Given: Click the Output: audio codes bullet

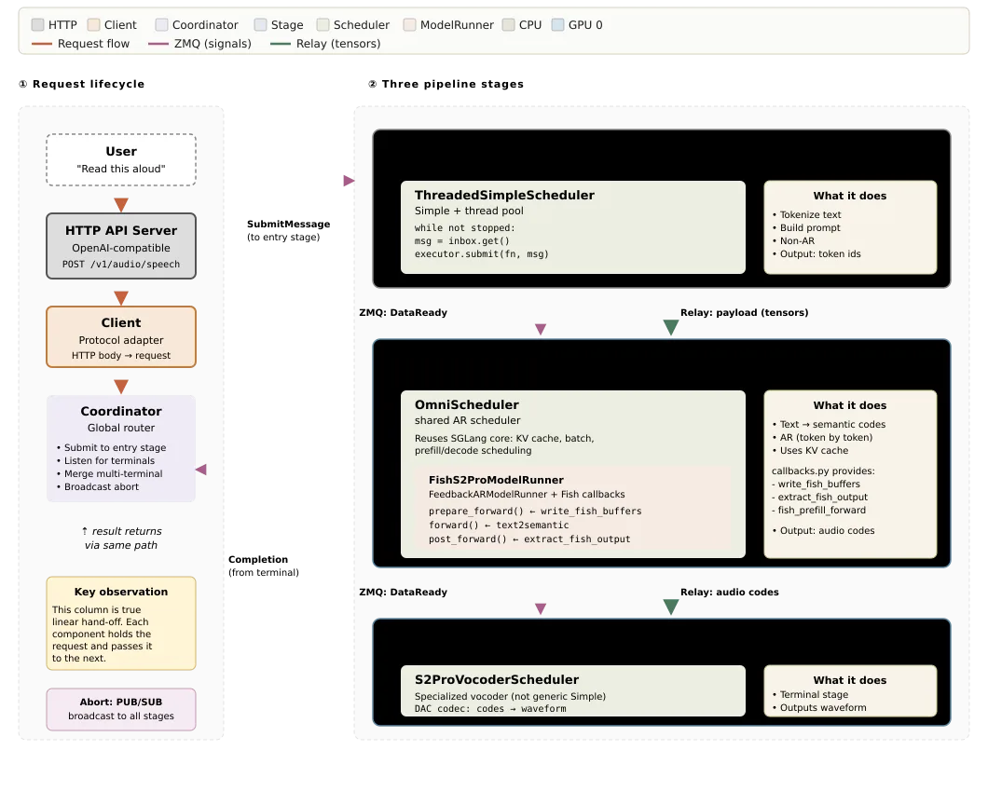Looking at the screenshot, I should click(824, 530).
